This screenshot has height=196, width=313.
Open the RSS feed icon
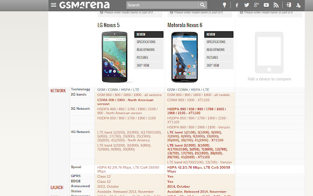pyautogui.click(x=276, y=5)
